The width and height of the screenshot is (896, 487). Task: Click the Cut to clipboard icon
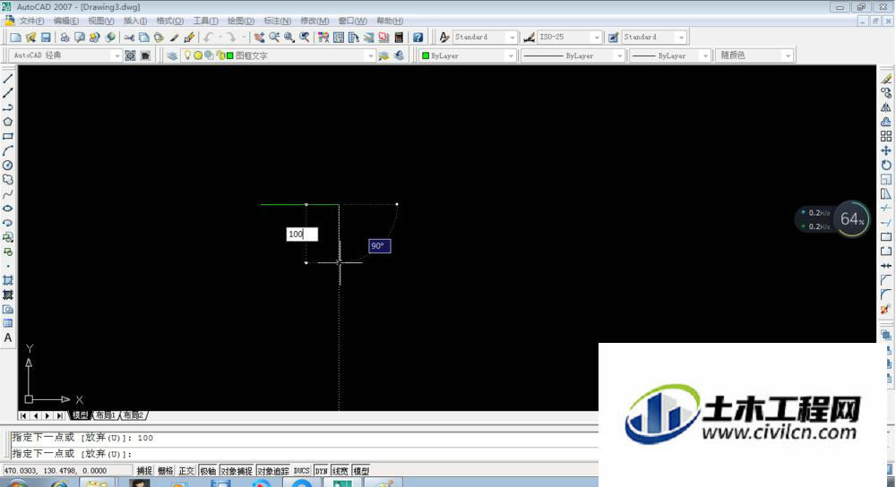point(129,37)
